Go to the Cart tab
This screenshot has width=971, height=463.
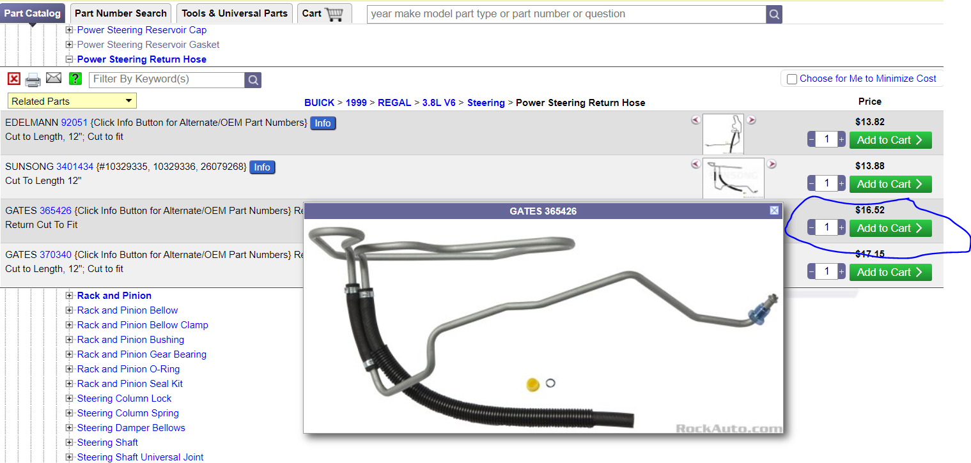point(324,13)
